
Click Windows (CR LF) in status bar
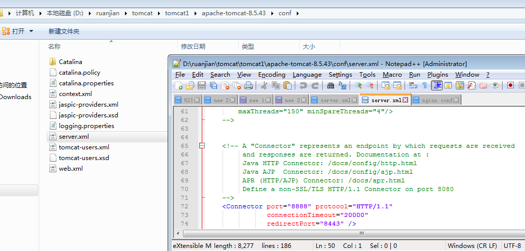coord(473,245)
